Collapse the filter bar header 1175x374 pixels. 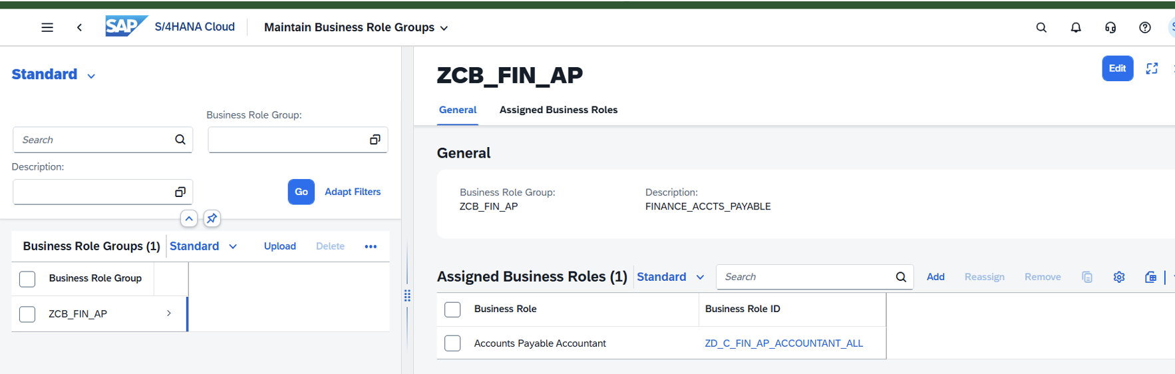click(x=189, y=218)
